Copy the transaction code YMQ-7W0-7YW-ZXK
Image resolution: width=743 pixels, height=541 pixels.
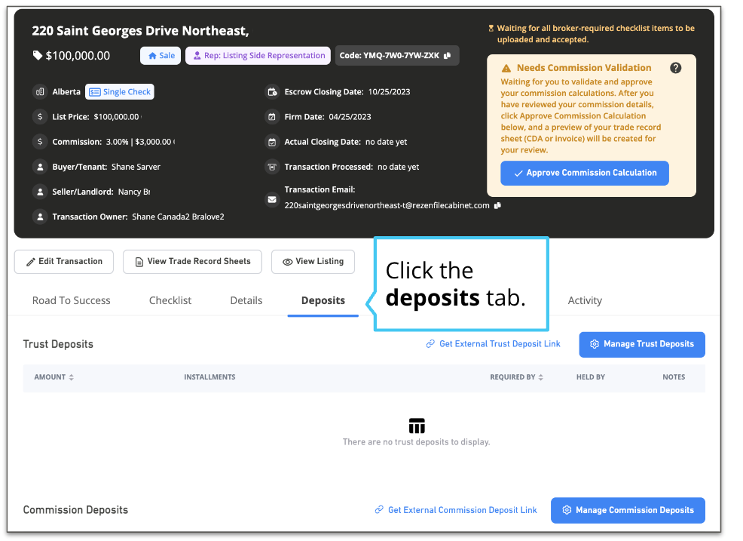tap(448, 56)
